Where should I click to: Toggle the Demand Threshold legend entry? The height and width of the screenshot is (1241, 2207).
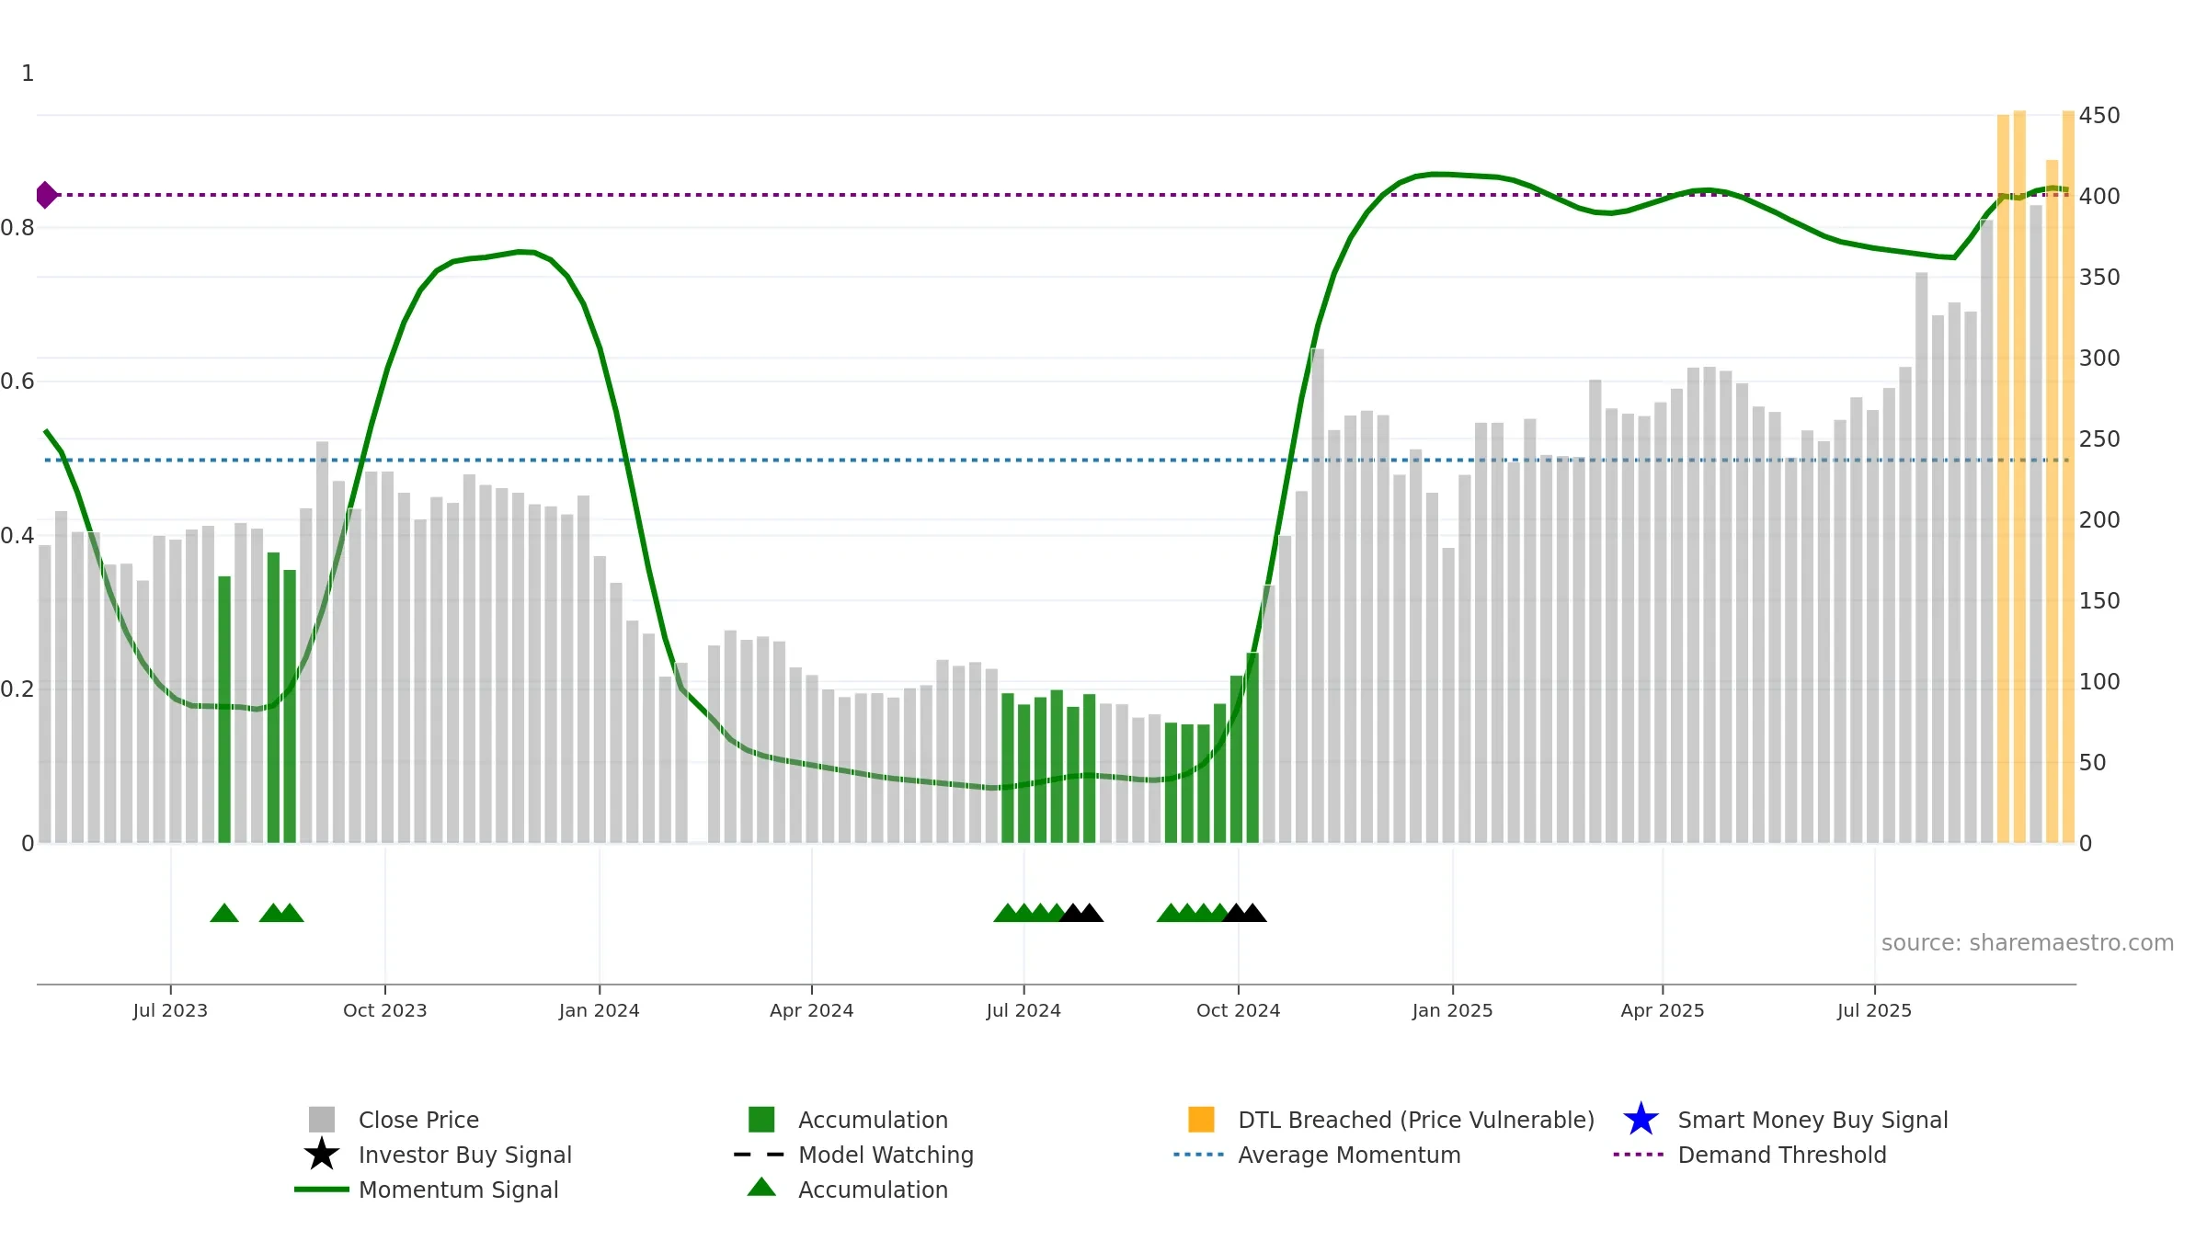pos(1782,1155)
